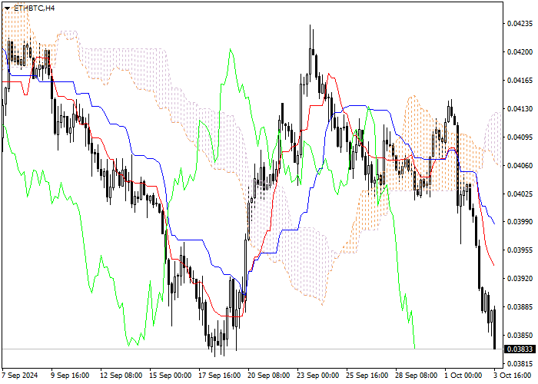Select the 1 Oct 00:00 time label
This screenshot has width=538, height=384.
(463, 376)
